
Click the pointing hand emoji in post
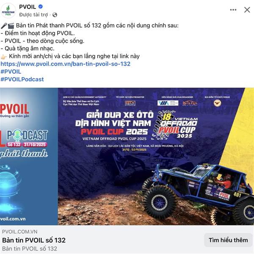click(4, 57)
